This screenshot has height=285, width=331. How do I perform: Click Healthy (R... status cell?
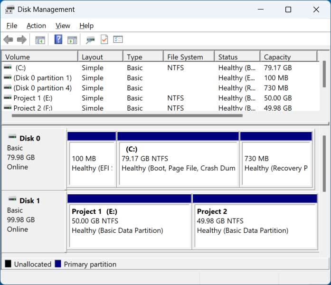pos(237,88)
